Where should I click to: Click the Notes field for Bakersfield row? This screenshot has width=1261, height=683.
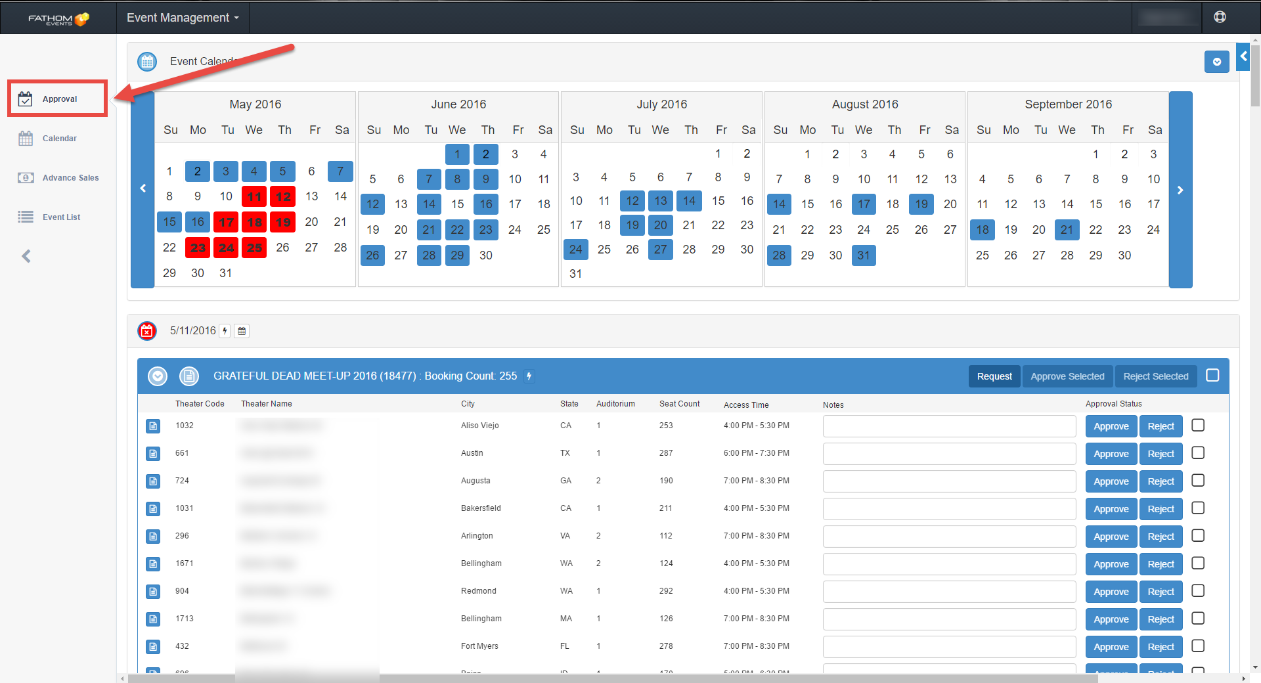coord(949,509)
